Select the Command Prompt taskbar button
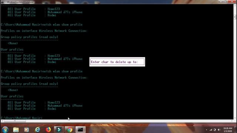This screenshot has height=133, width=237. 80,130
